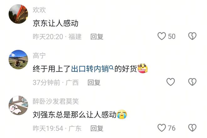Reply to 高宁's comment
Viewport: 207px width, 138px height.
click(x=94, y=82)
